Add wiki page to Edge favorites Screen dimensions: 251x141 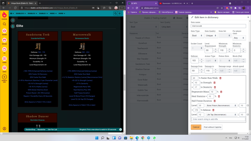[x=98, y=8]
